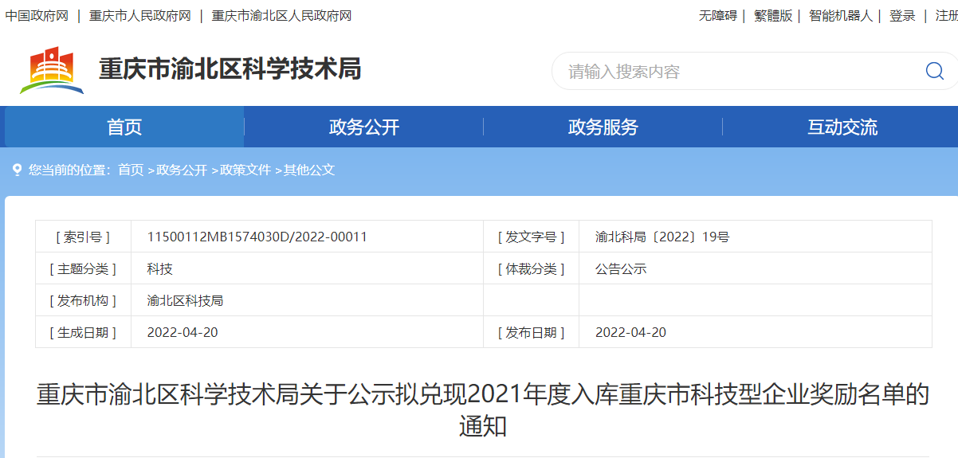Launch the 智能机器人 assistant

841,16
